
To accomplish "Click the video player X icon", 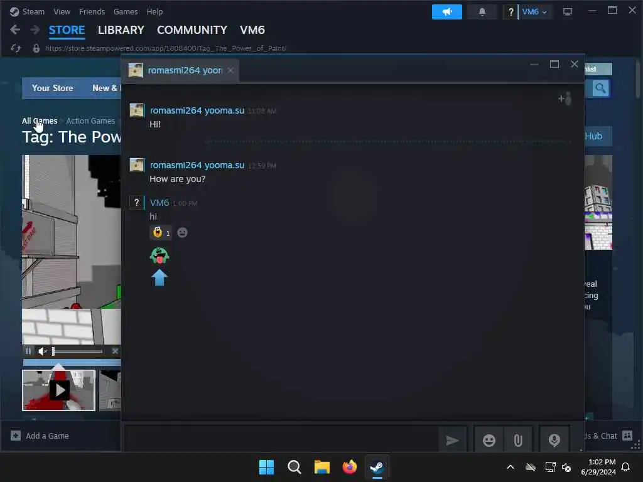I will [115, 351].
